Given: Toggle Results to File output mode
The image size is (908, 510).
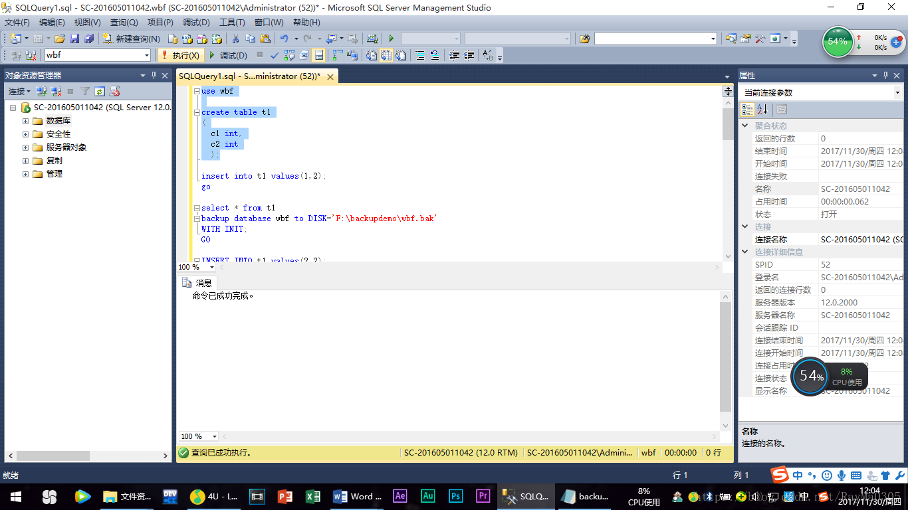Looking at the screenshot, I should (401, 55).
